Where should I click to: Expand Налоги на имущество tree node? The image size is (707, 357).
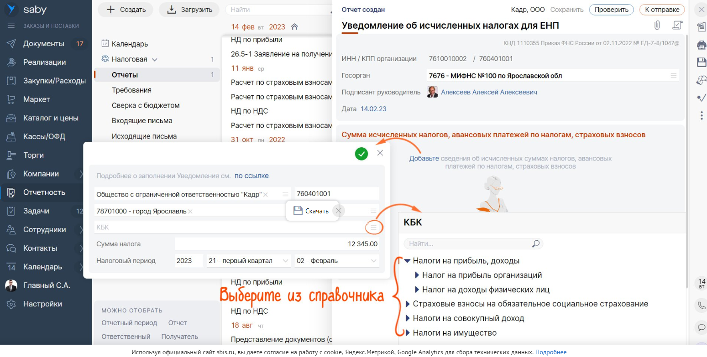[x=408, y=333]
